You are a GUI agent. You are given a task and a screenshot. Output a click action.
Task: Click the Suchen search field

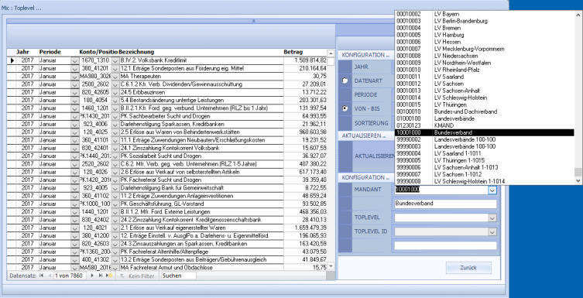178,276
